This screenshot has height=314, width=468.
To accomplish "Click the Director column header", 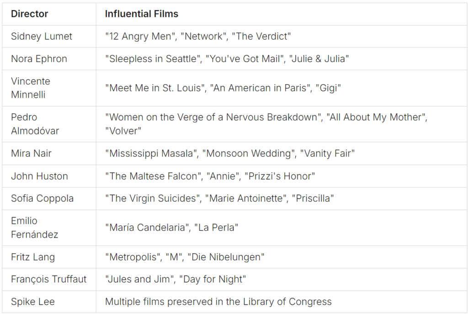I will pyautogui.click(x=49, y=14).
